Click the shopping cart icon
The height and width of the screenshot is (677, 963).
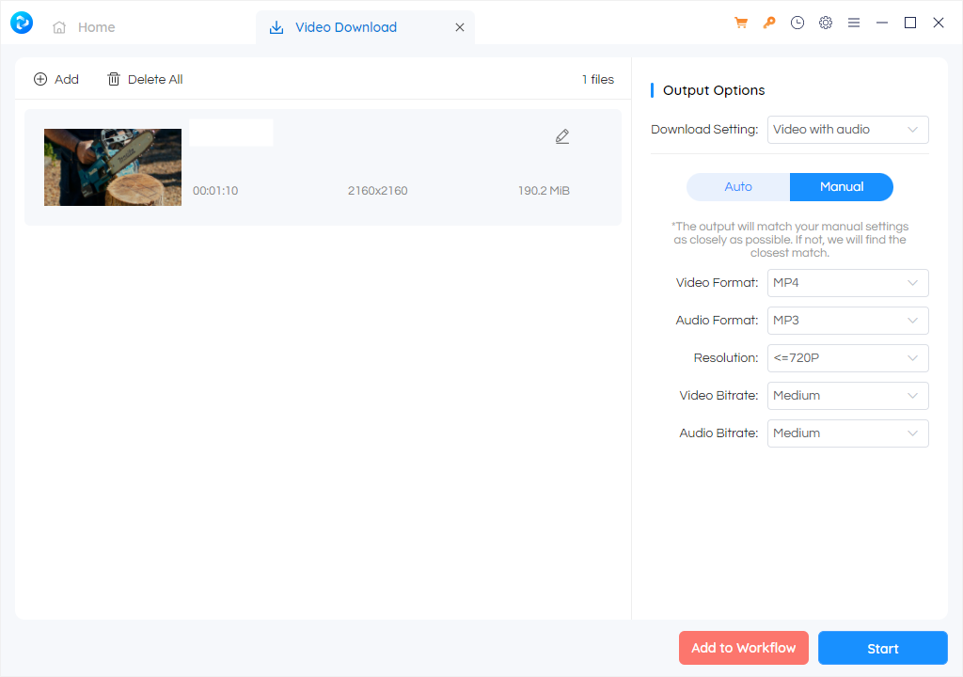pyautogui.click(x=741, y=24)
